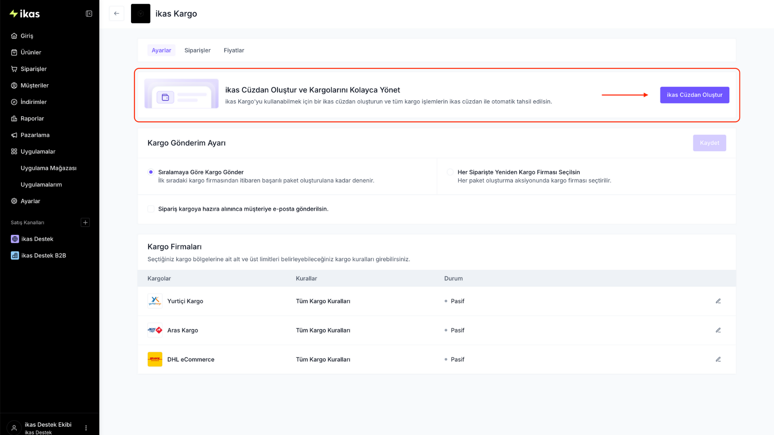Click the Aras Kargo name

point(183,330)
